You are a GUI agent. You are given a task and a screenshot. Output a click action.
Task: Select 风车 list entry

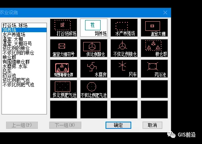[x=24, y=71]
